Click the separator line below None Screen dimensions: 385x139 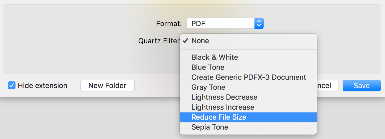click(x=248, y=49)
